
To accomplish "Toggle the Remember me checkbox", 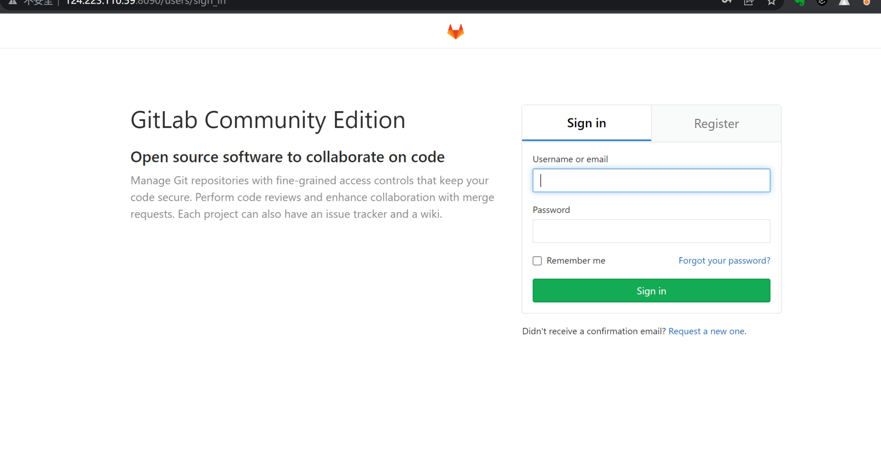I will [x=537, y=260].
